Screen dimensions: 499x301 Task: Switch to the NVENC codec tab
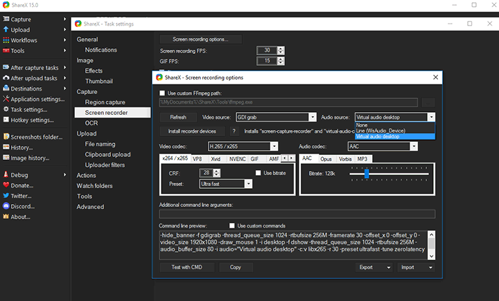click(x=238, y=158)
